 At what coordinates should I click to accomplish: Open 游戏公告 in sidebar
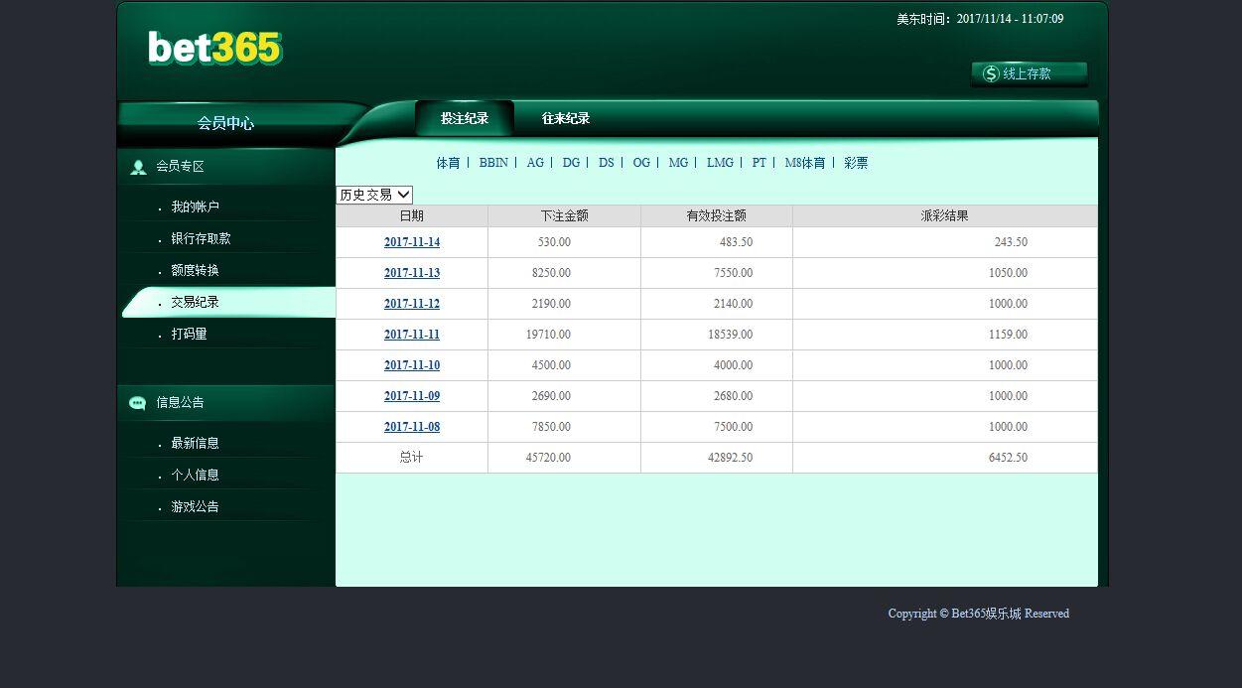(x=195, y=506)
